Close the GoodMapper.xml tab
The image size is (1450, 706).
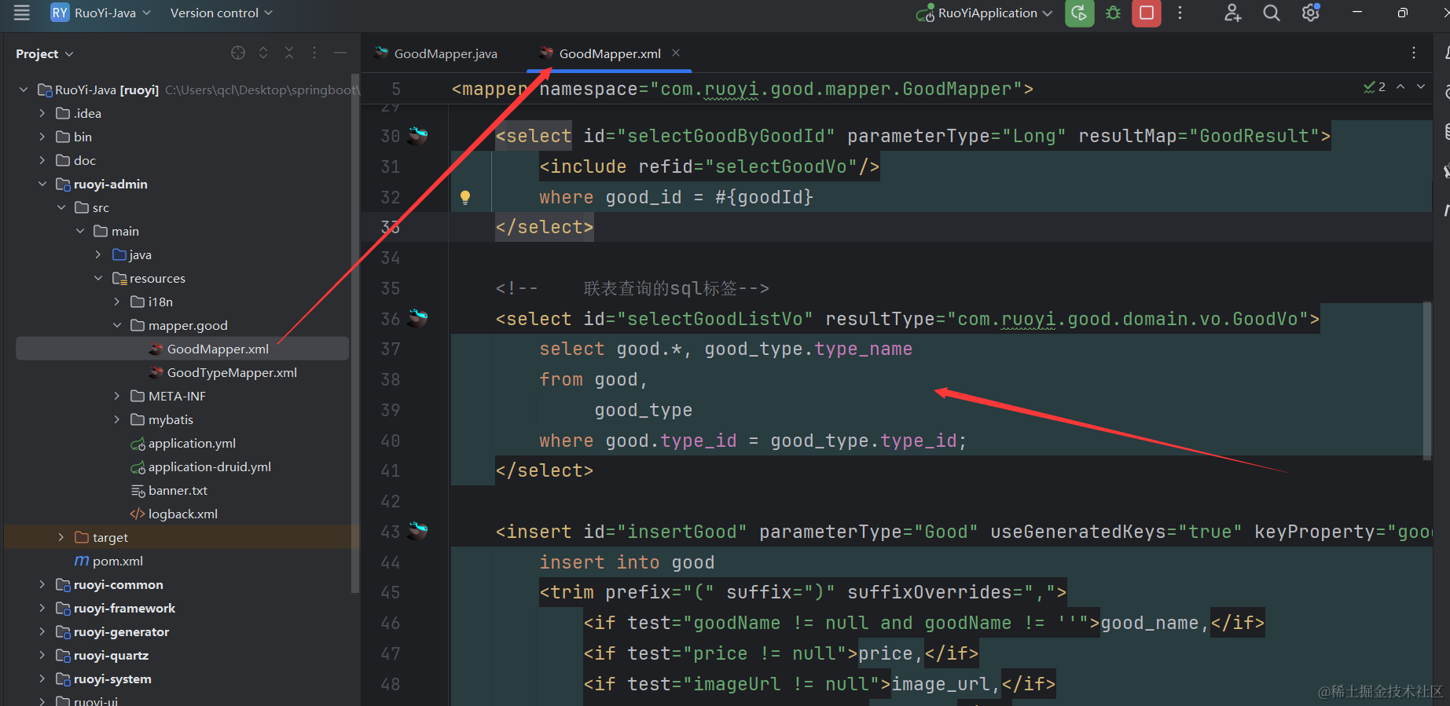tap(676, 53)
